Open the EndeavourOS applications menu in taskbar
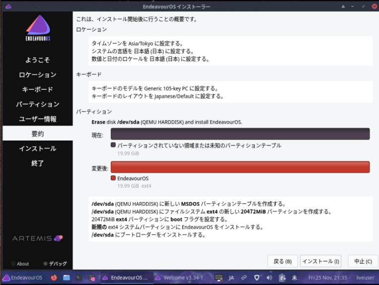 (22, 278)
